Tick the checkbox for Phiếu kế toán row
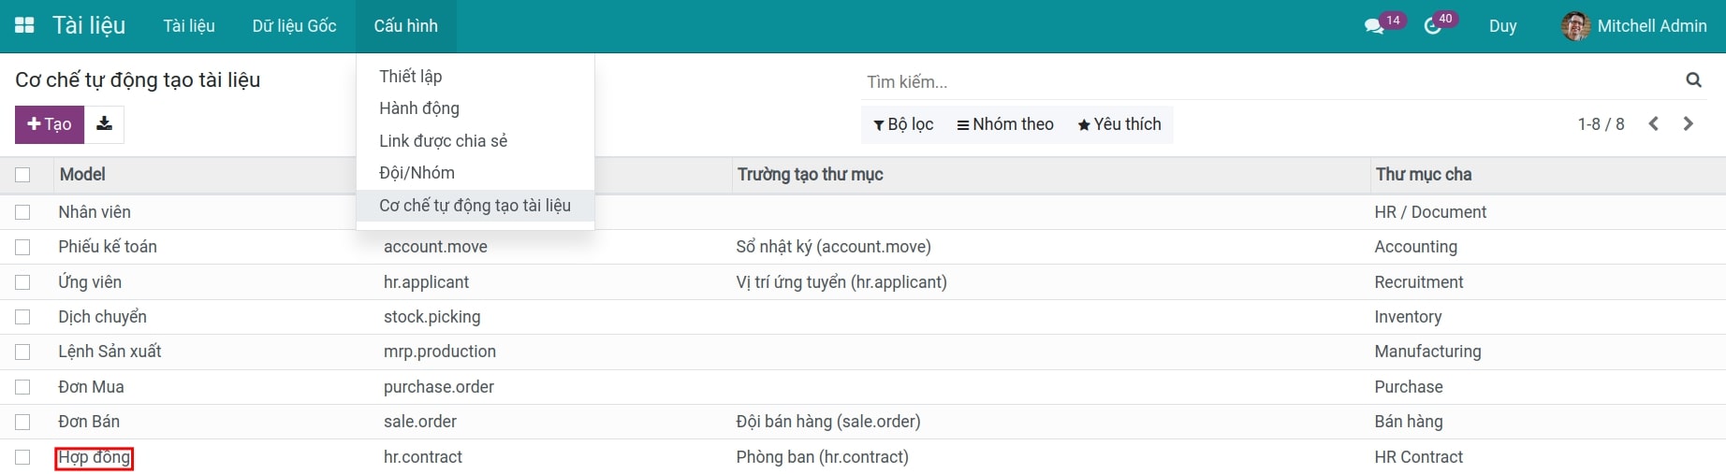The height and width of the screenshot is (474, 1726). 22,247
